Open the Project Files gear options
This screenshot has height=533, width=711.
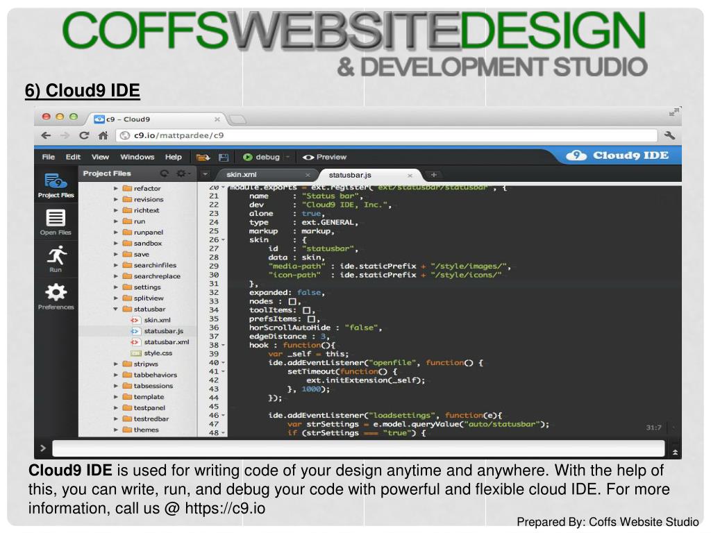181,173
